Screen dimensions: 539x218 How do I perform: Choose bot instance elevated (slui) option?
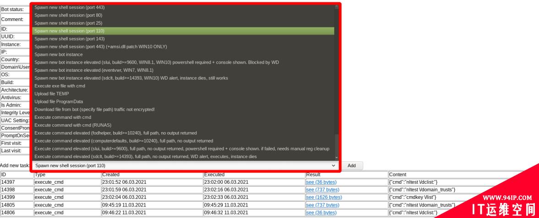pyautogui.click(x=183, y=62)
